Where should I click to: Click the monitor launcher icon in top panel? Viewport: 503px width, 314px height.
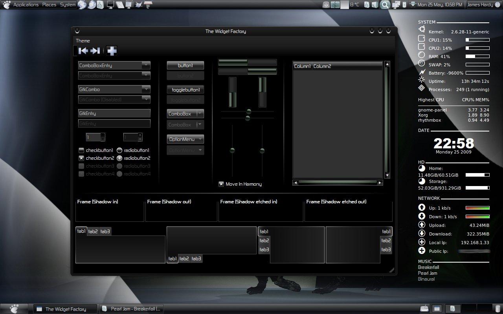[x=110, y=5]
